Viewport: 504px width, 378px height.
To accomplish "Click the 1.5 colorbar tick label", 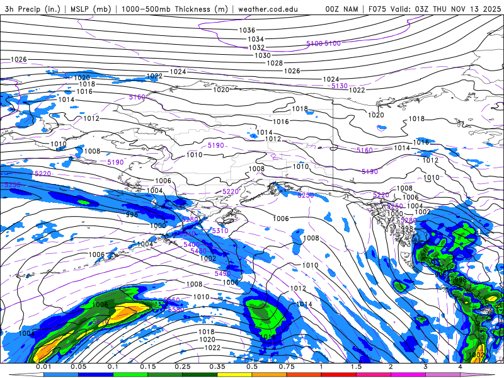I will [x=356, y=367].
